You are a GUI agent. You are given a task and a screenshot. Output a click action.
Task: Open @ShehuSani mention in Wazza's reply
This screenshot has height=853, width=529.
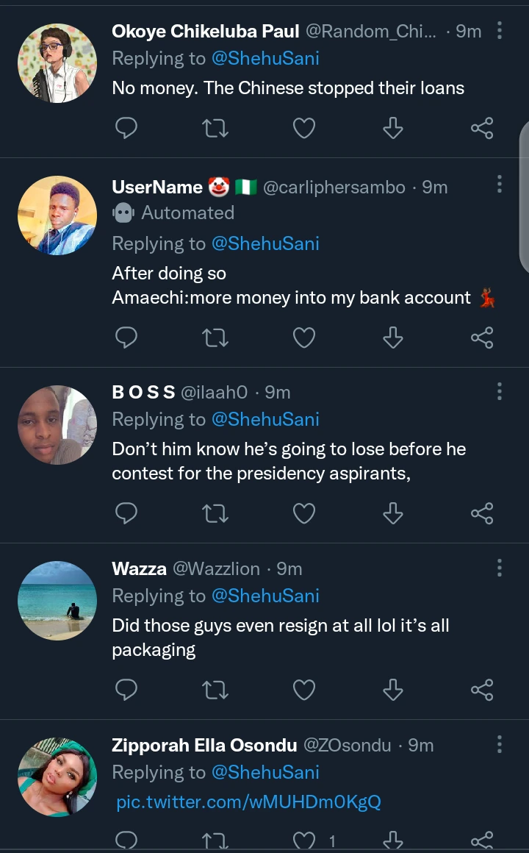tap(265, 596)
